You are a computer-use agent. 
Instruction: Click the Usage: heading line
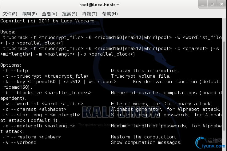[x=8, y=32]
